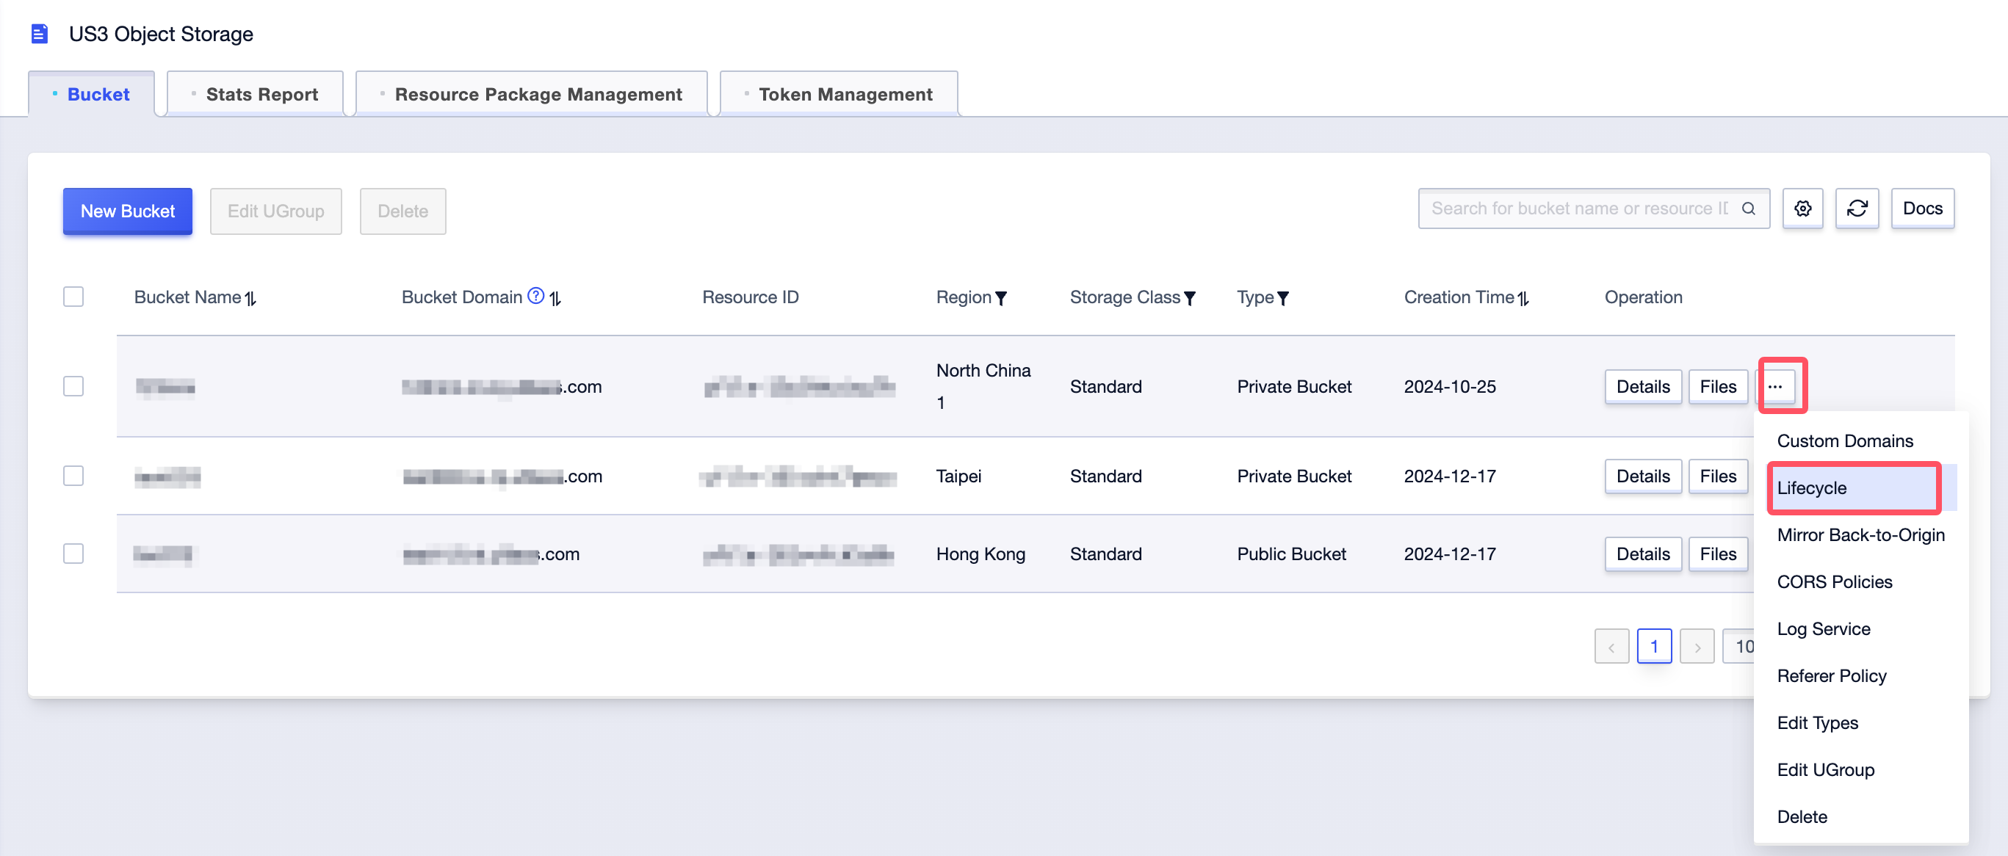Click the New Bucket button

(x=128, y=211)
